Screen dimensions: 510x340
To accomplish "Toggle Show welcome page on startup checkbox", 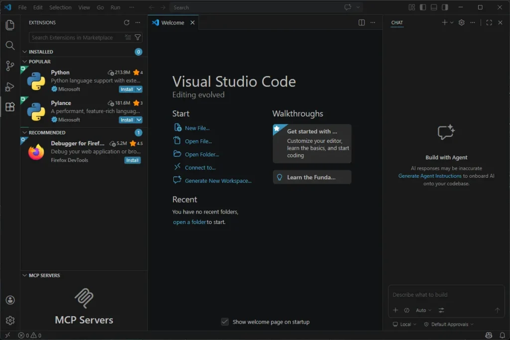I will (x=225, y=322).
